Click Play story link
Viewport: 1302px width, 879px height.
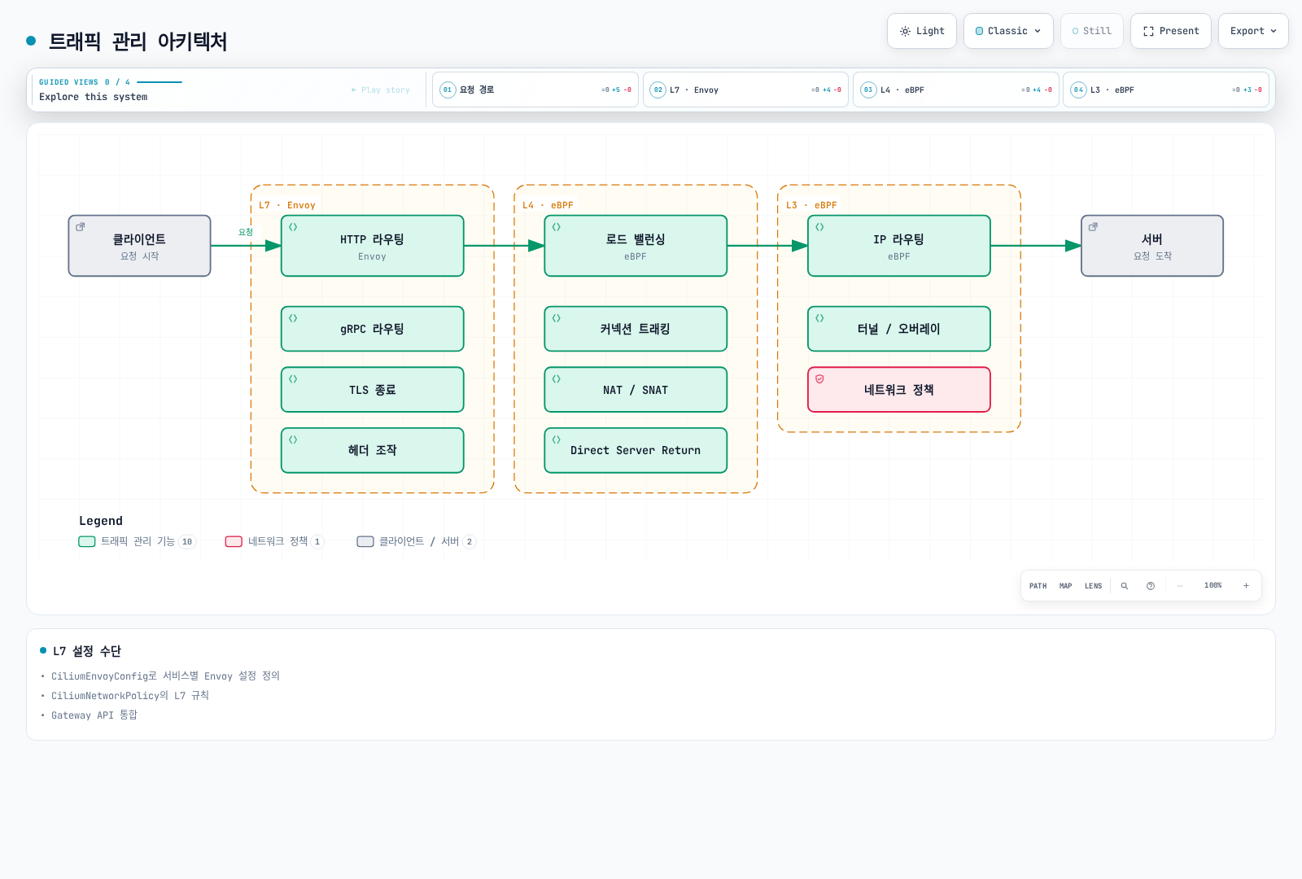coord(381,90)
